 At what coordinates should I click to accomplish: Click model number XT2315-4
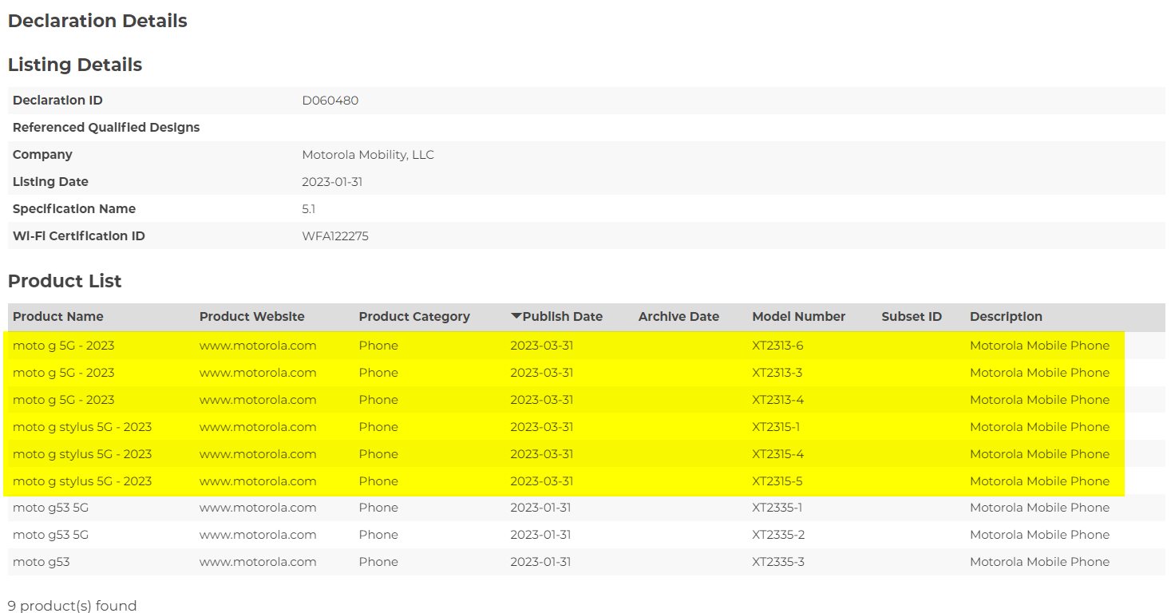(777, 454)
